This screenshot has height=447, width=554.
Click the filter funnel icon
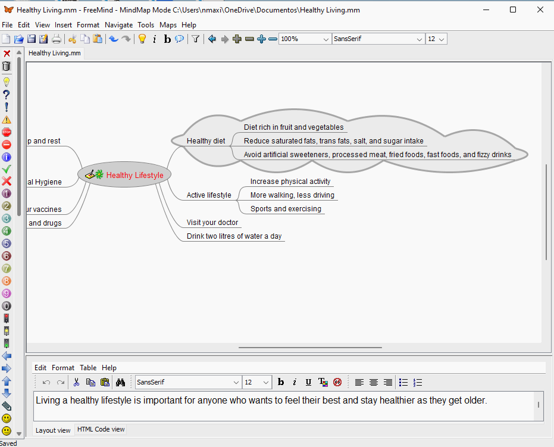[195, 39]
